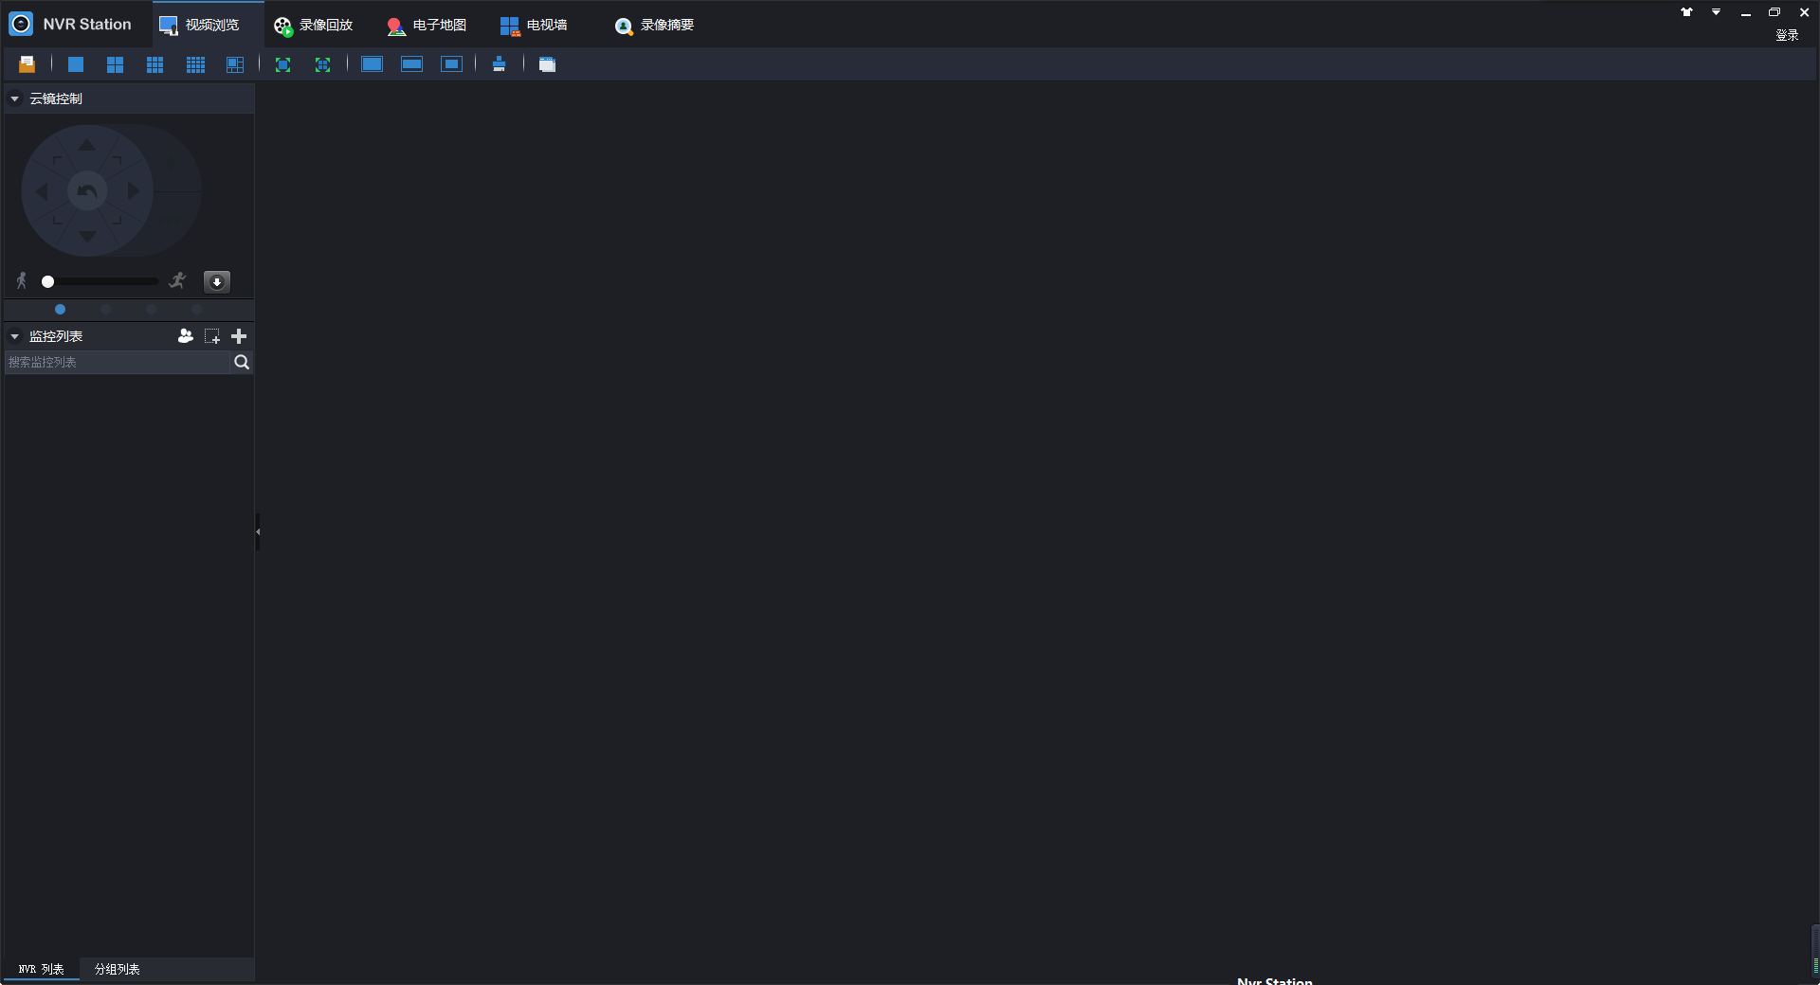Screen dimensions: 1820x985
Task: Click the users icon in 监控列表 header
Action: click(x=186, y=336)
